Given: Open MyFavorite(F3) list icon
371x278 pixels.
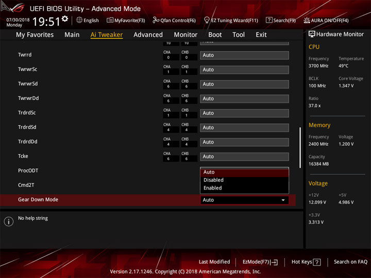Looking at the screenshot, I should (x=110, y=20).
